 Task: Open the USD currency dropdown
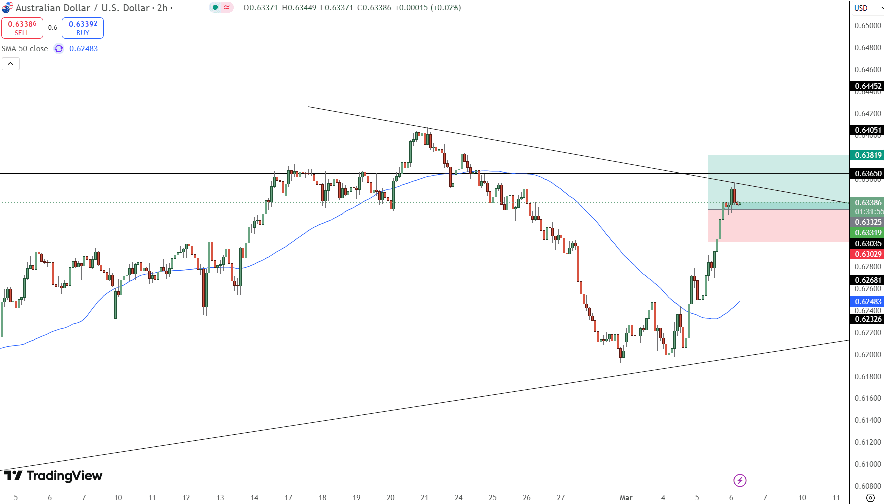[868, 8]
